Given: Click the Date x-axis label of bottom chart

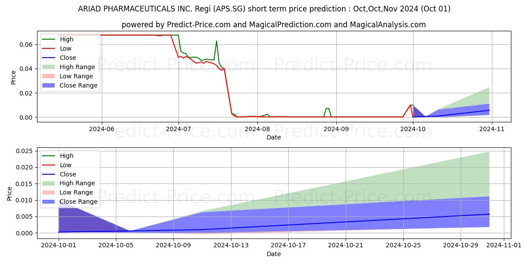Looking at the screenshot, I should point(274,254).
